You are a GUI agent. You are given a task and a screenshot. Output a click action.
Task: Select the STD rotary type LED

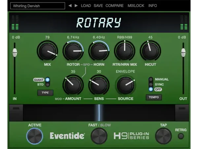tap(48, 84)
